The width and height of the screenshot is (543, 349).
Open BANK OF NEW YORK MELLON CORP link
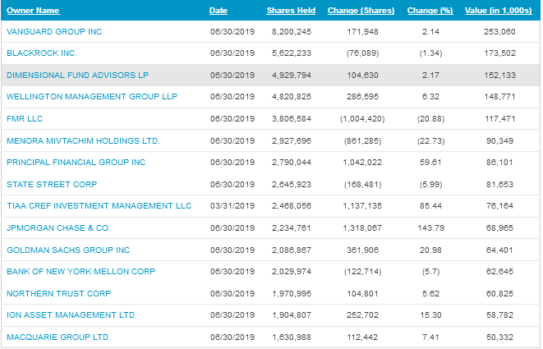click(x=81, y=272)
